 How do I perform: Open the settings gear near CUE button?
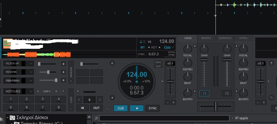click(x=107, y=109)
